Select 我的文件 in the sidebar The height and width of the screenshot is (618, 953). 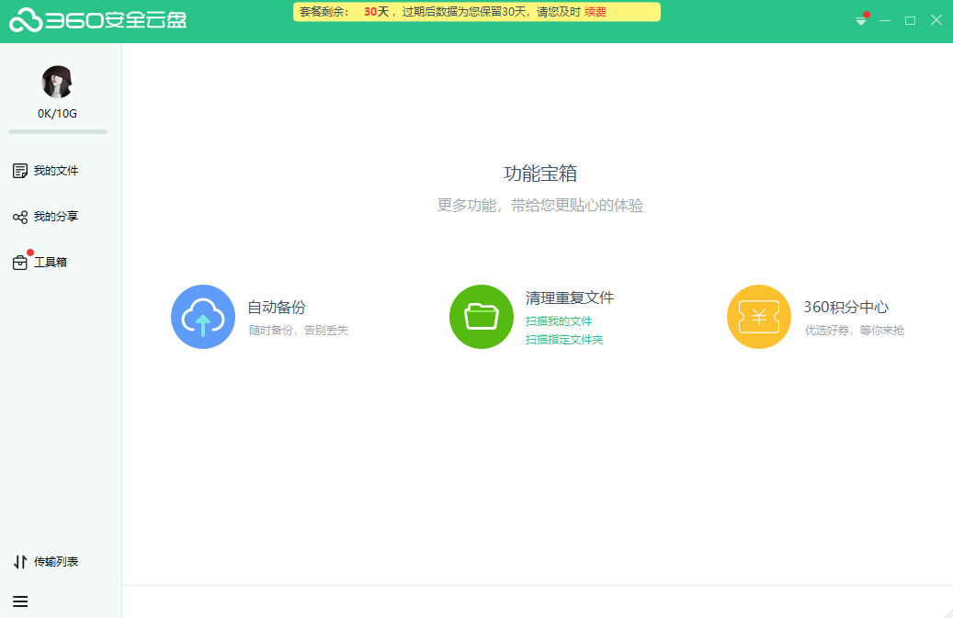[x=56, y=171]
